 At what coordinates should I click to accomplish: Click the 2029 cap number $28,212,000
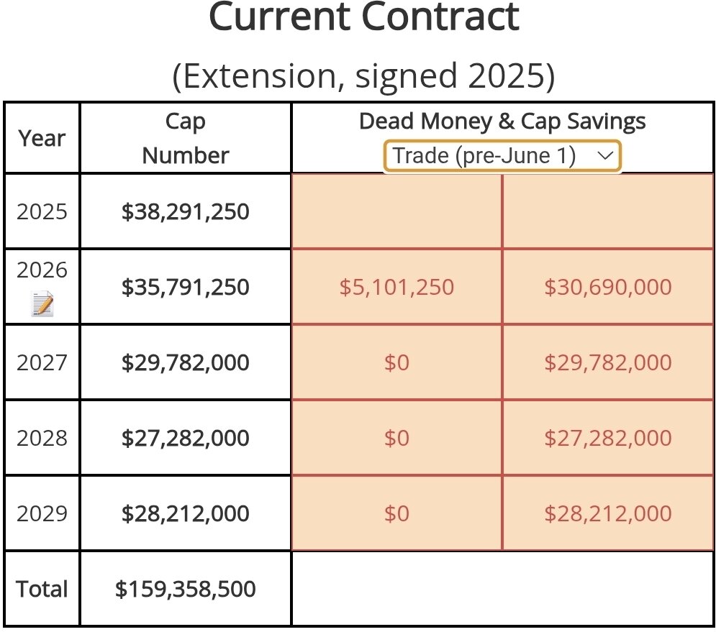click(x=185, y=513)
